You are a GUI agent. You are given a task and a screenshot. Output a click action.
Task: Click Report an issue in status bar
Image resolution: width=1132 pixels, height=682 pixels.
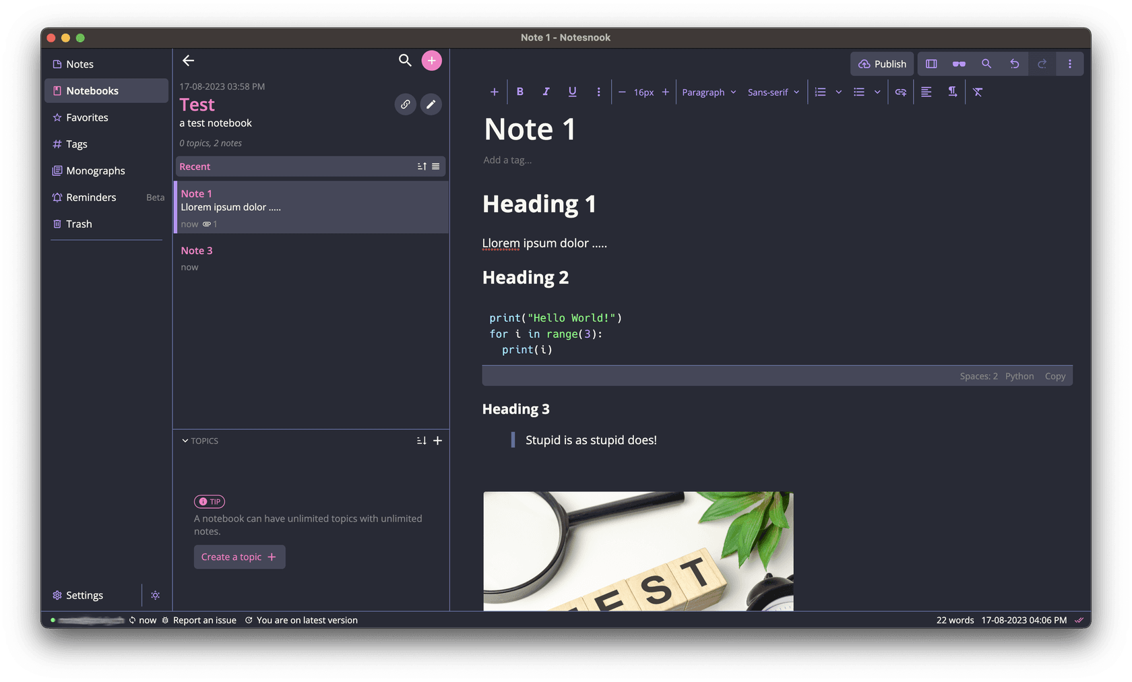[199, 620]
